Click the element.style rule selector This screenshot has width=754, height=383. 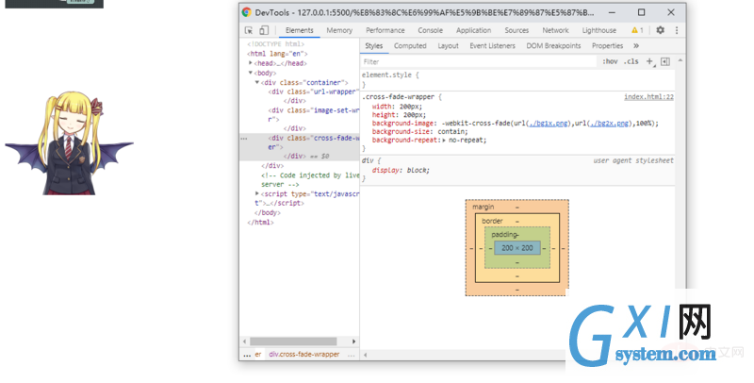coord(386,75)
